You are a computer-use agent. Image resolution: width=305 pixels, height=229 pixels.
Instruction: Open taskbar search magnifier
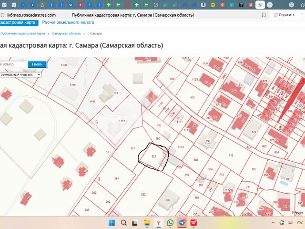(x=123, y=223)
